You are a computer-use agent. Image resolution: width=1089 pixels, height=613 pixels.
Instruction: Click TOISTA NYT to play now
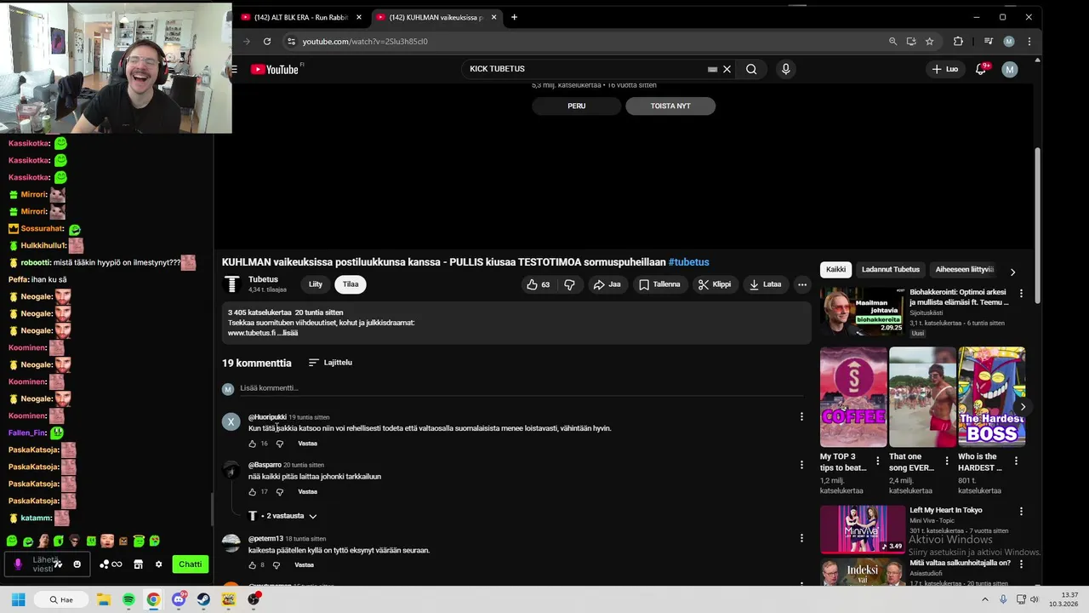pyautogui.click(x=670, y=106)
